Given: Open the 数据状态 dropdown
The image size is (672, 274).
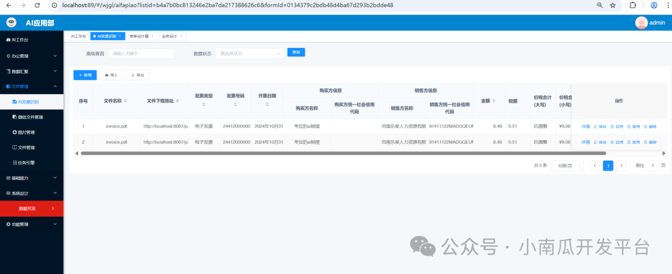Looking at the screenshot, I should [250, 54].
